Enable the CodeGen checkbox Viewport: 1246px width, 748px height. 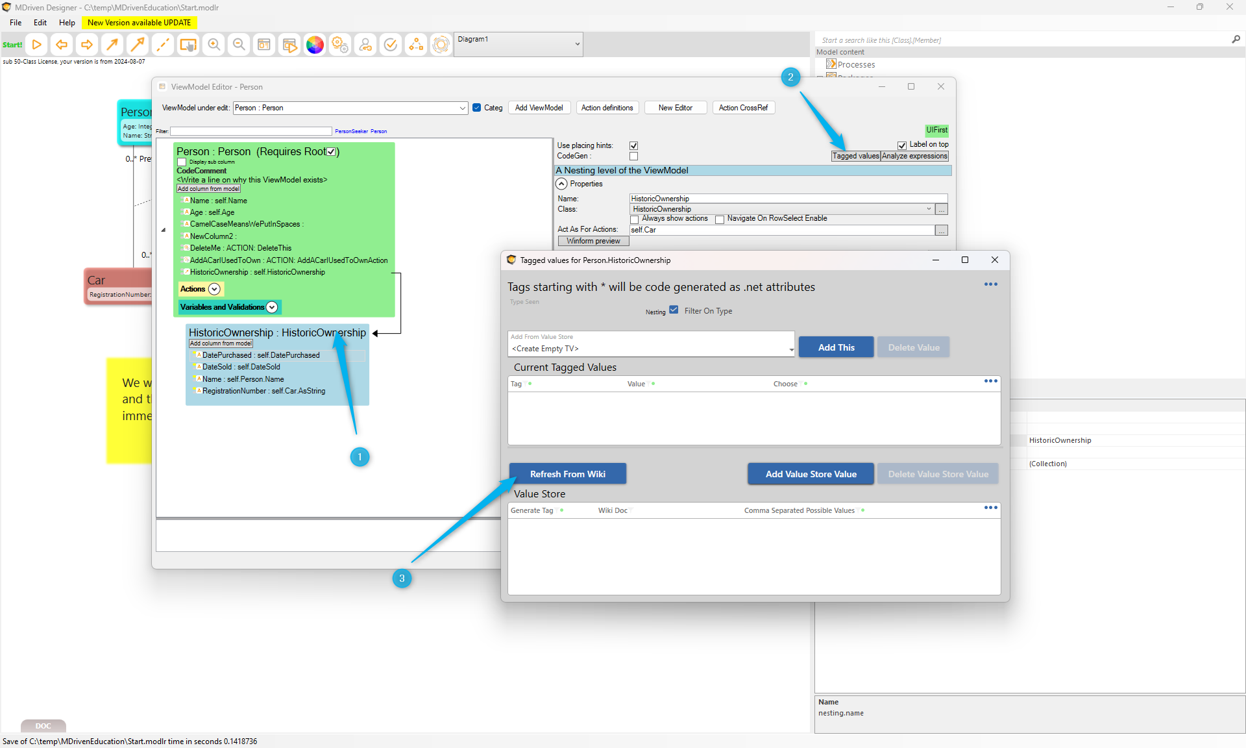(633, 156)
